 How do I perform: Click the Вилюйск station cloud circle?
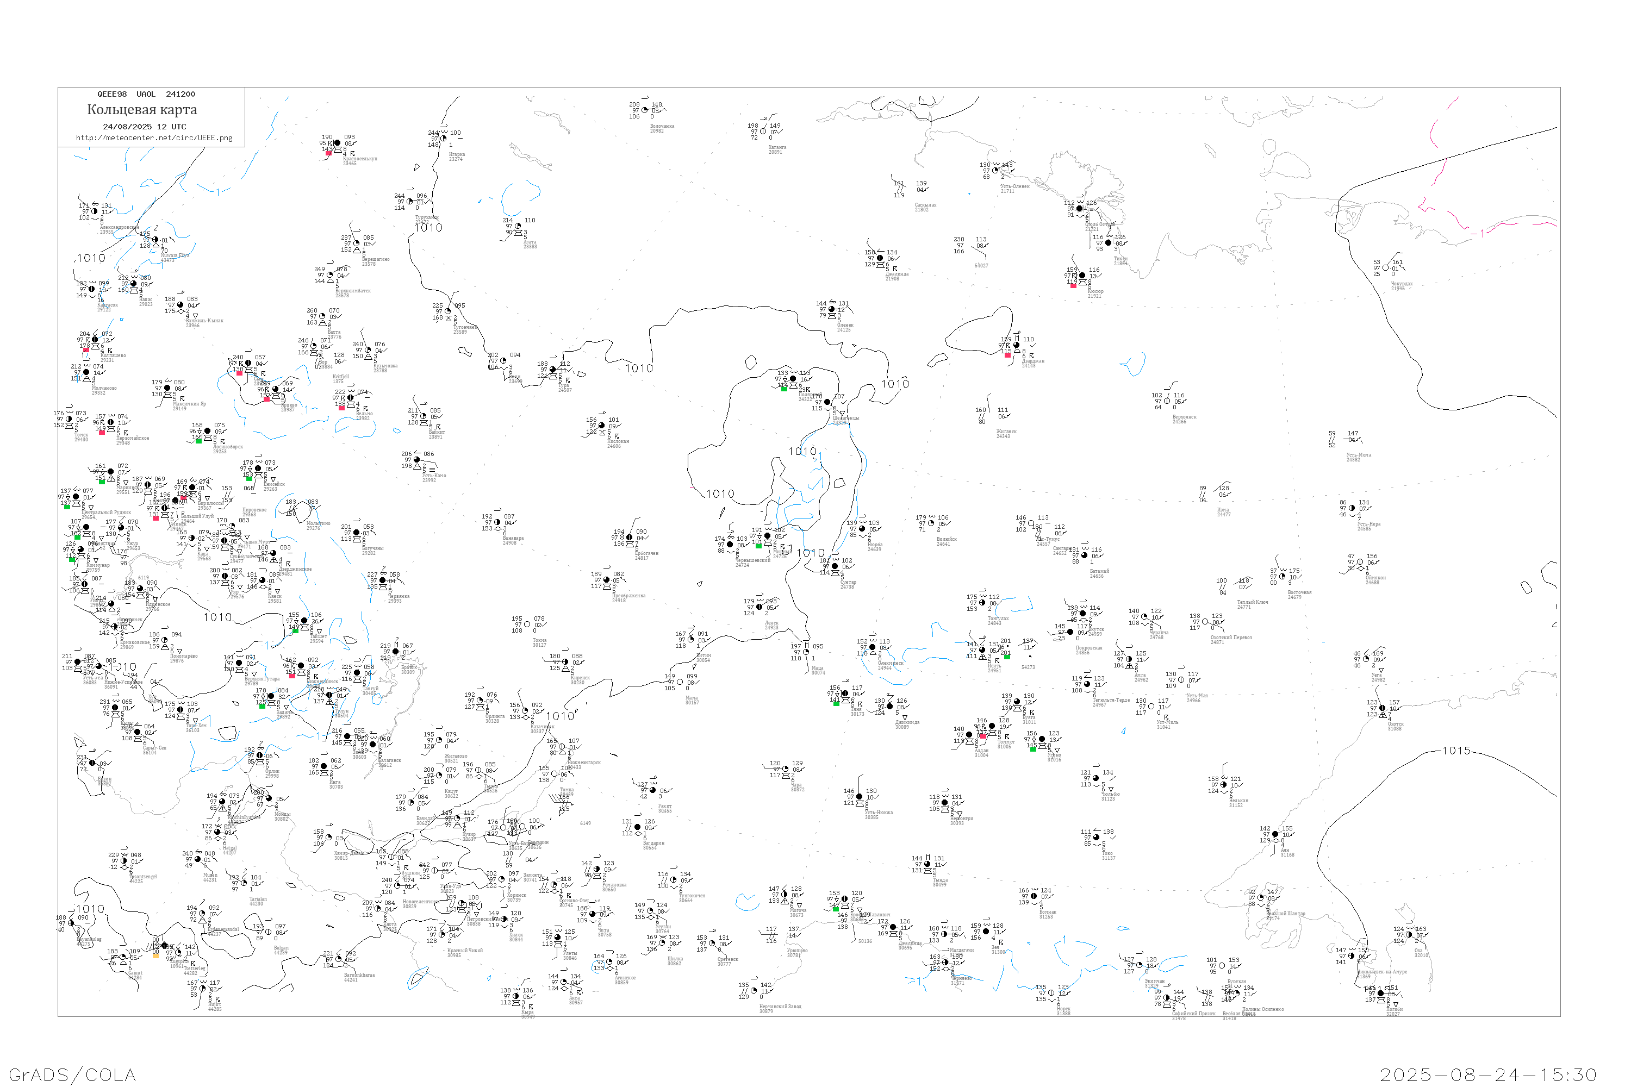point(931,523)
